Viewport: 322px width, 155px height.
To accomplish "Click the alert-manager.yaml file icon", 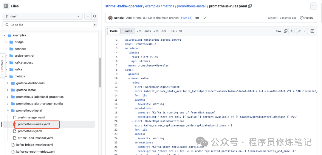I will pyautogui.click(x=15, y=117).
